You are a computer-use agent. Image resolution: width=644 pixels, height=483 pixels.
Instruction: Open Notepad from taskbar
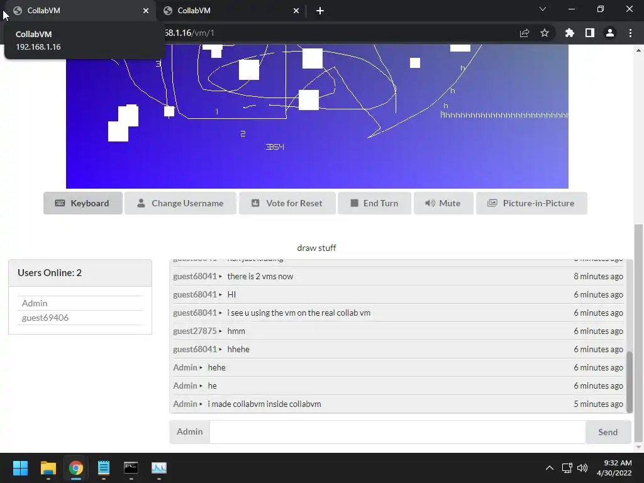(x=104, y=468)
